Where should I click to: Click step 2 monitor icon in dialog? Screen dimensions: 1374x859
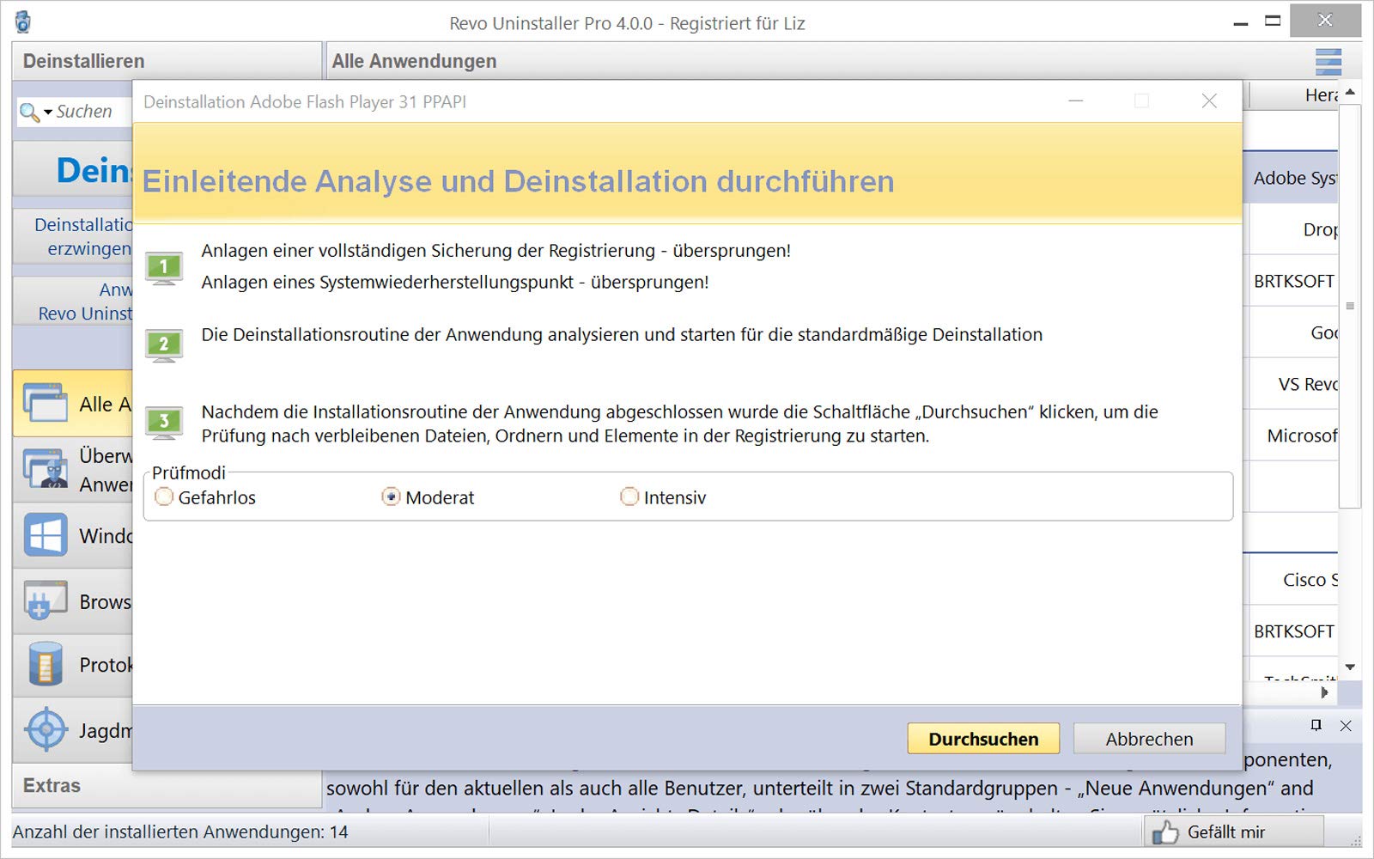click(x=164, y=345)
